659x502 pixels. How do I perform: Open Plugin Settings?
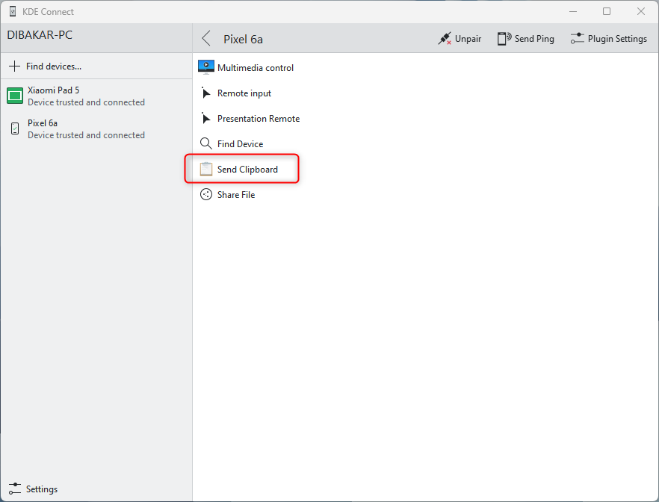tap(608, 39)
